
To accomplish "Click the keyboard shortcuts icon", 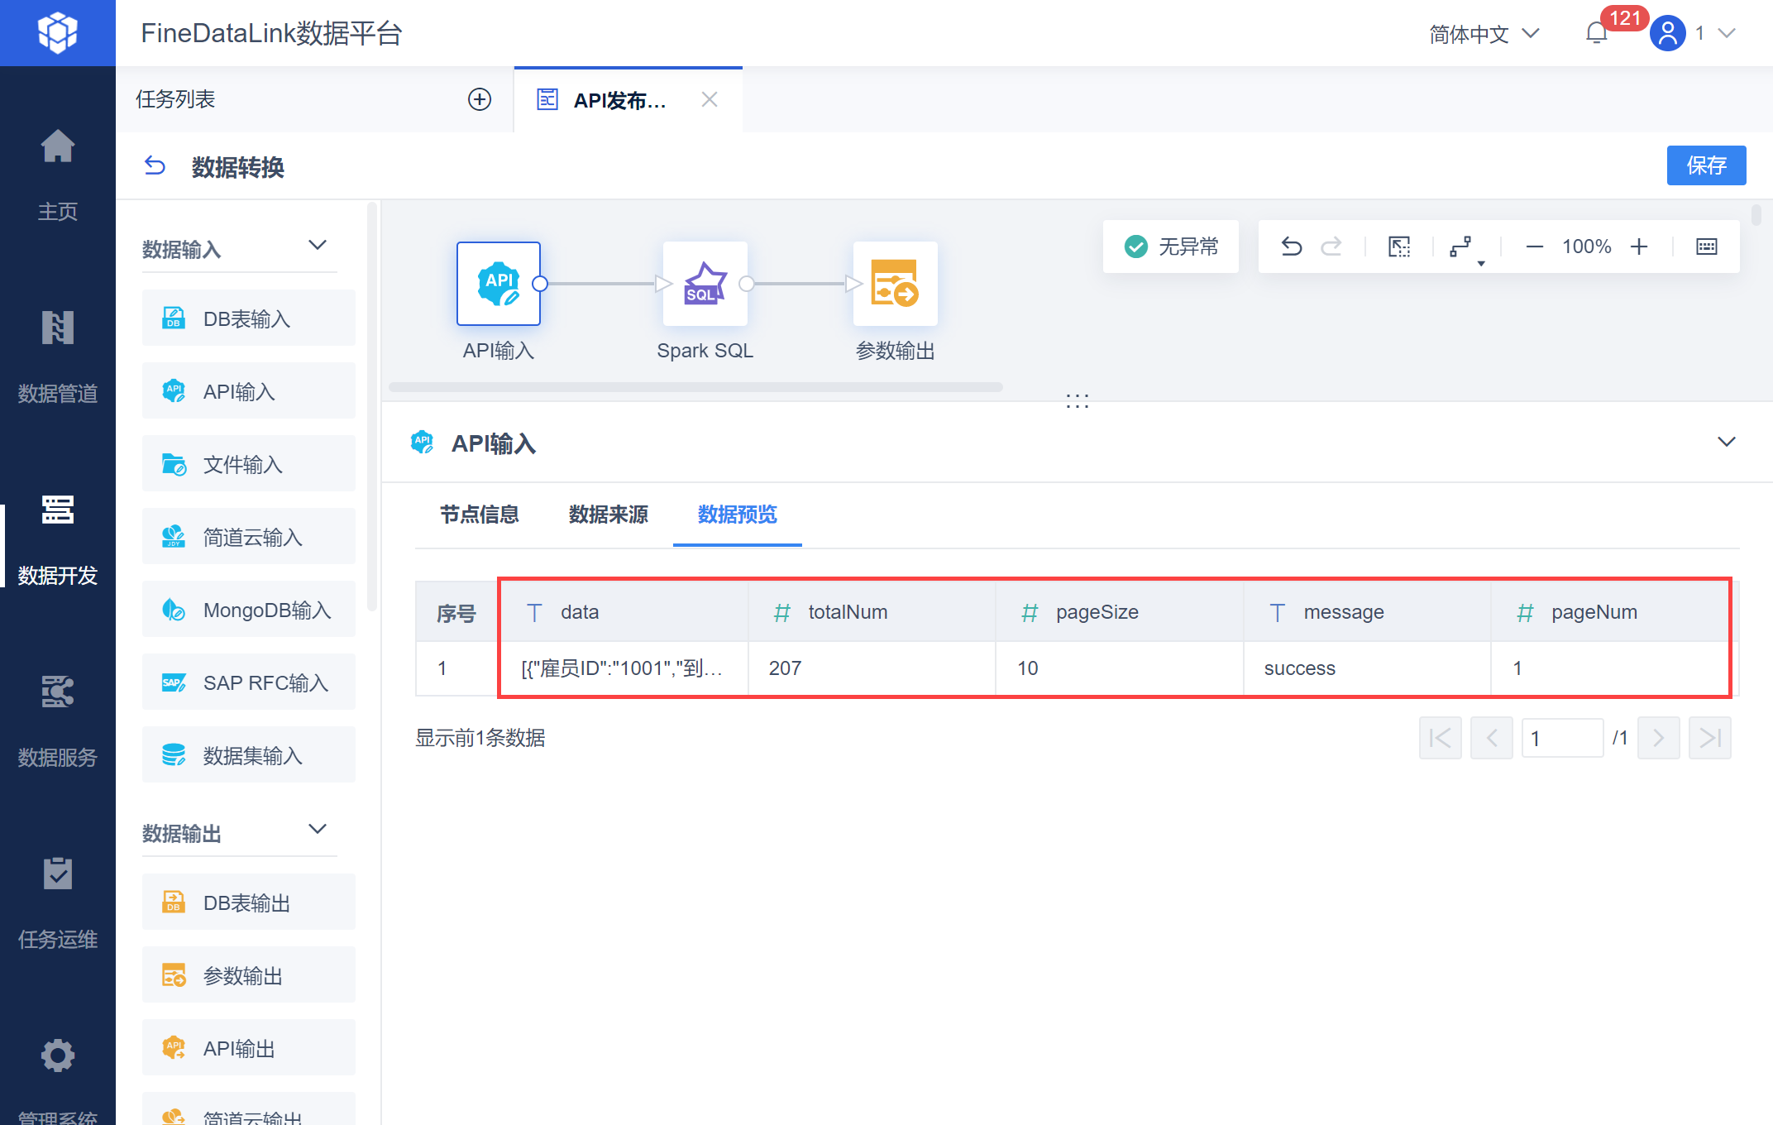I will [x=1706, y=247].
